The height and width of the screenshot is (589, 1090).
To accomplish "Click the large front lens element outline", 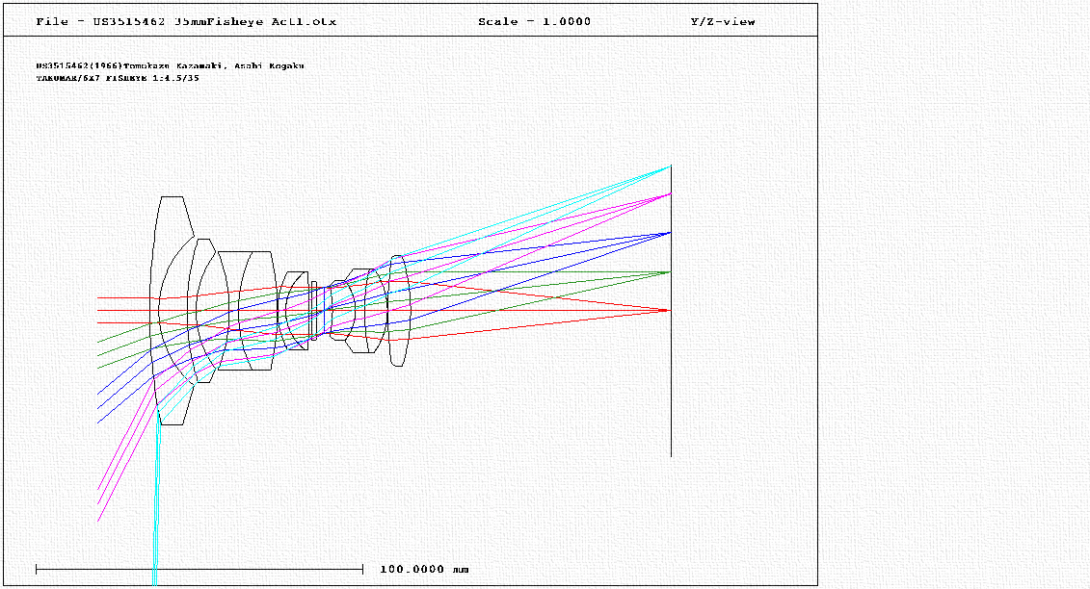I will click(172, 311).
